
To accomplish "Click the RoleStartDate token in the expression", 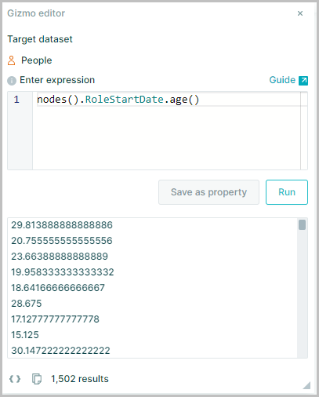I will point(125,100).
